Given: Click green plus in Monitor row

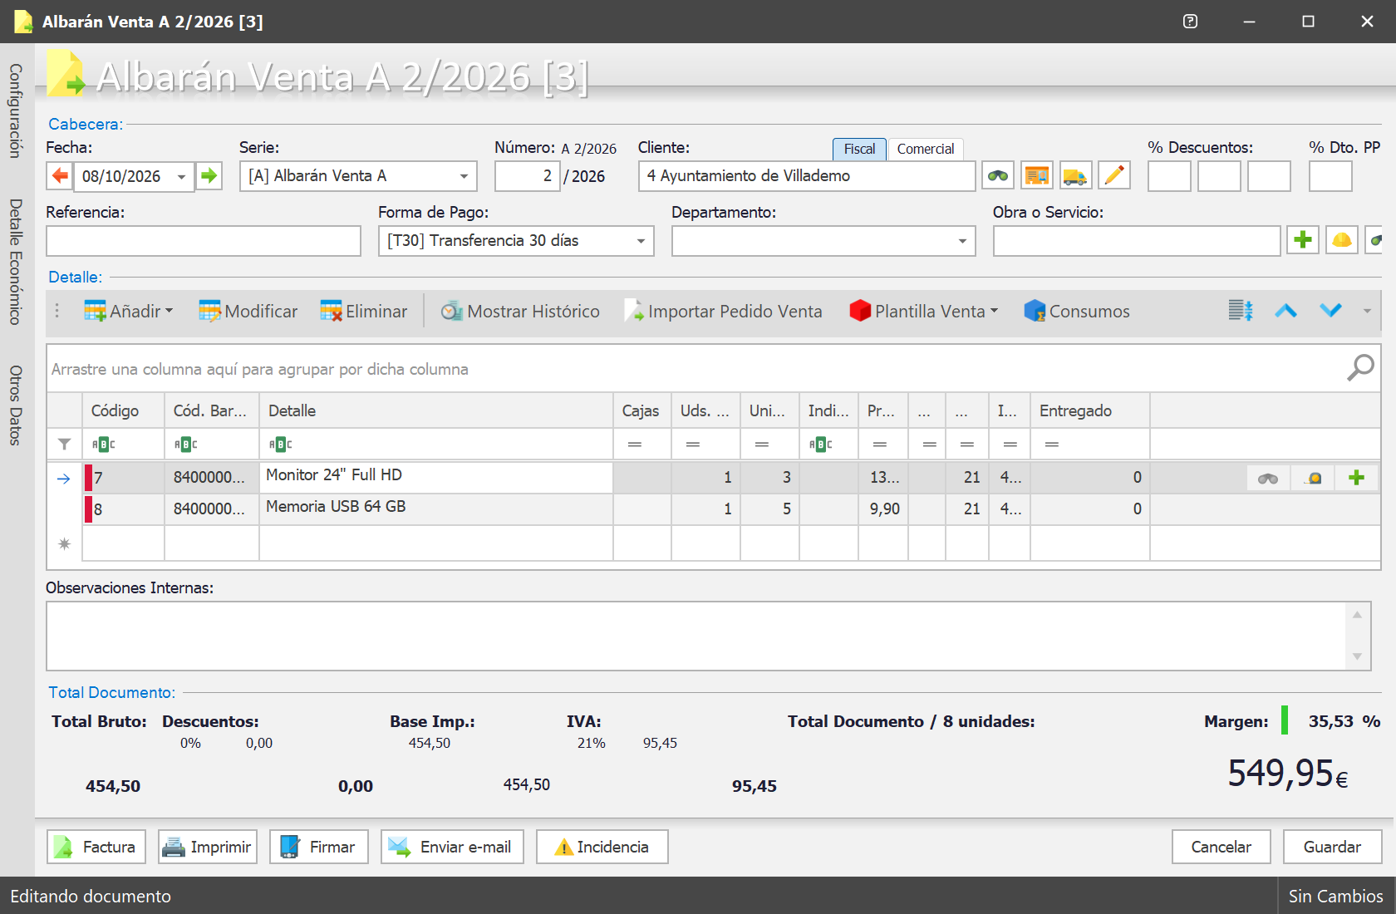Looking at the screenshot, I should point(1356,478).
